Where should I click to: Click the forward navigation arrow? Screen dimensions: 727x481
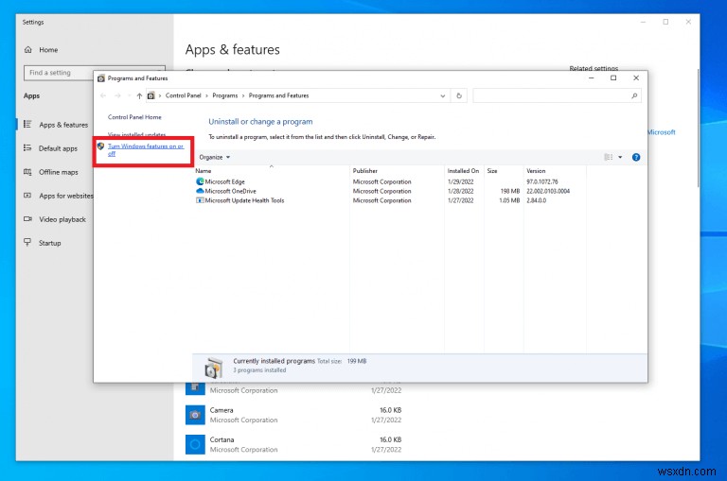point(117,95)
